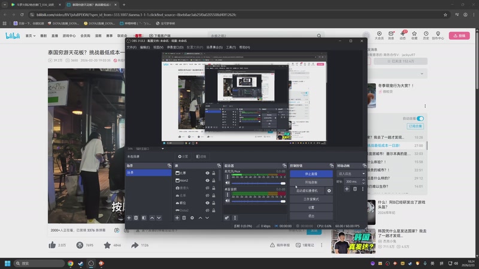Delete selected source with Sources trash icon
The width and height of the screenshot is (479, 269).
pyautogui.click(x=184, y=218)
